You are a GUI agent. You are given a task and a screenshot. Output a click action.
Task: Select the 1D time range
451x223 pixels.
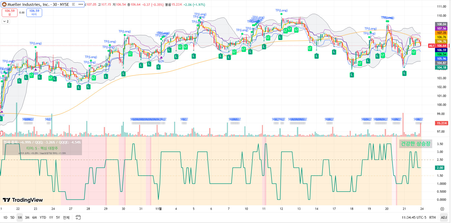(x=5, y=217)
